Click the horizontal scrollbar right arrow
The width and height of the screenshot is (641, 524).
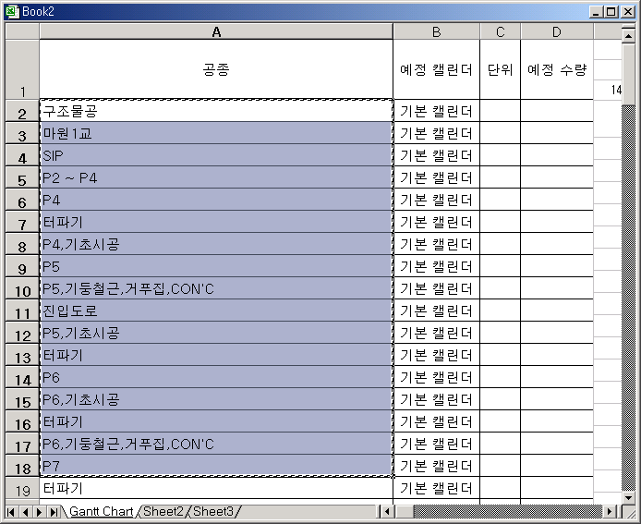click(x=610, y=511)
